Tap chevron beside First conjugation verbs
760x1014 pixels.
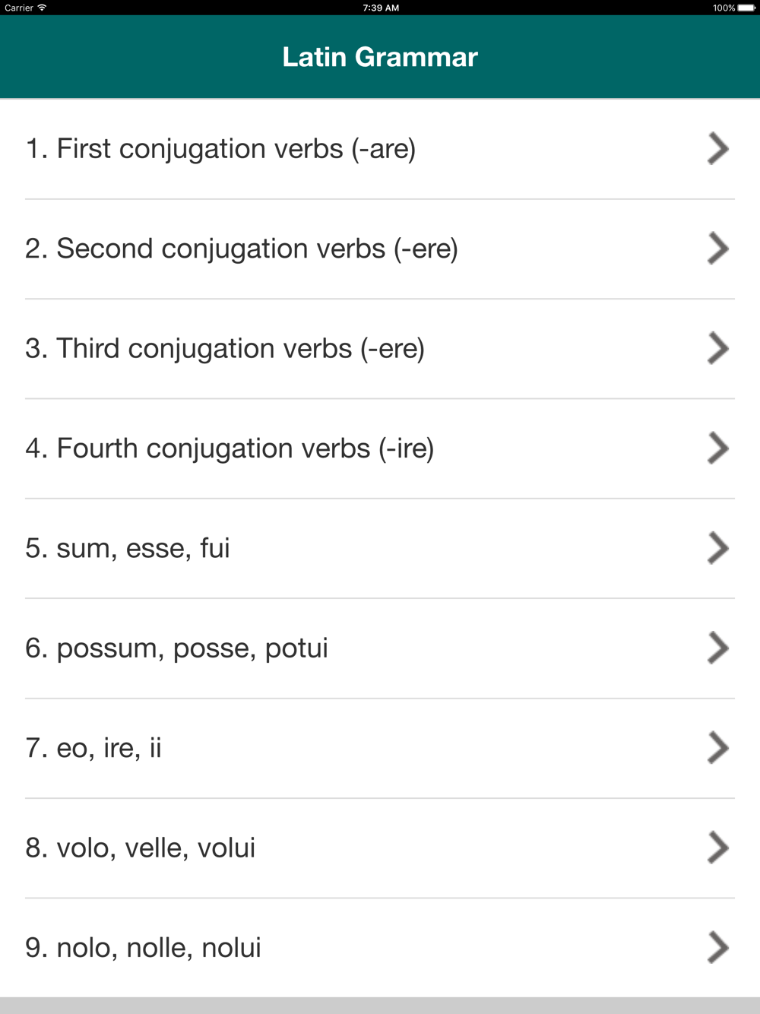tap(718, 148)
